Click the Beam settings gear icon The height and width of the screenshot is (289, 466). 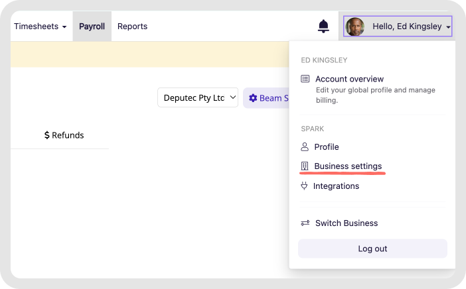[253, 98]
